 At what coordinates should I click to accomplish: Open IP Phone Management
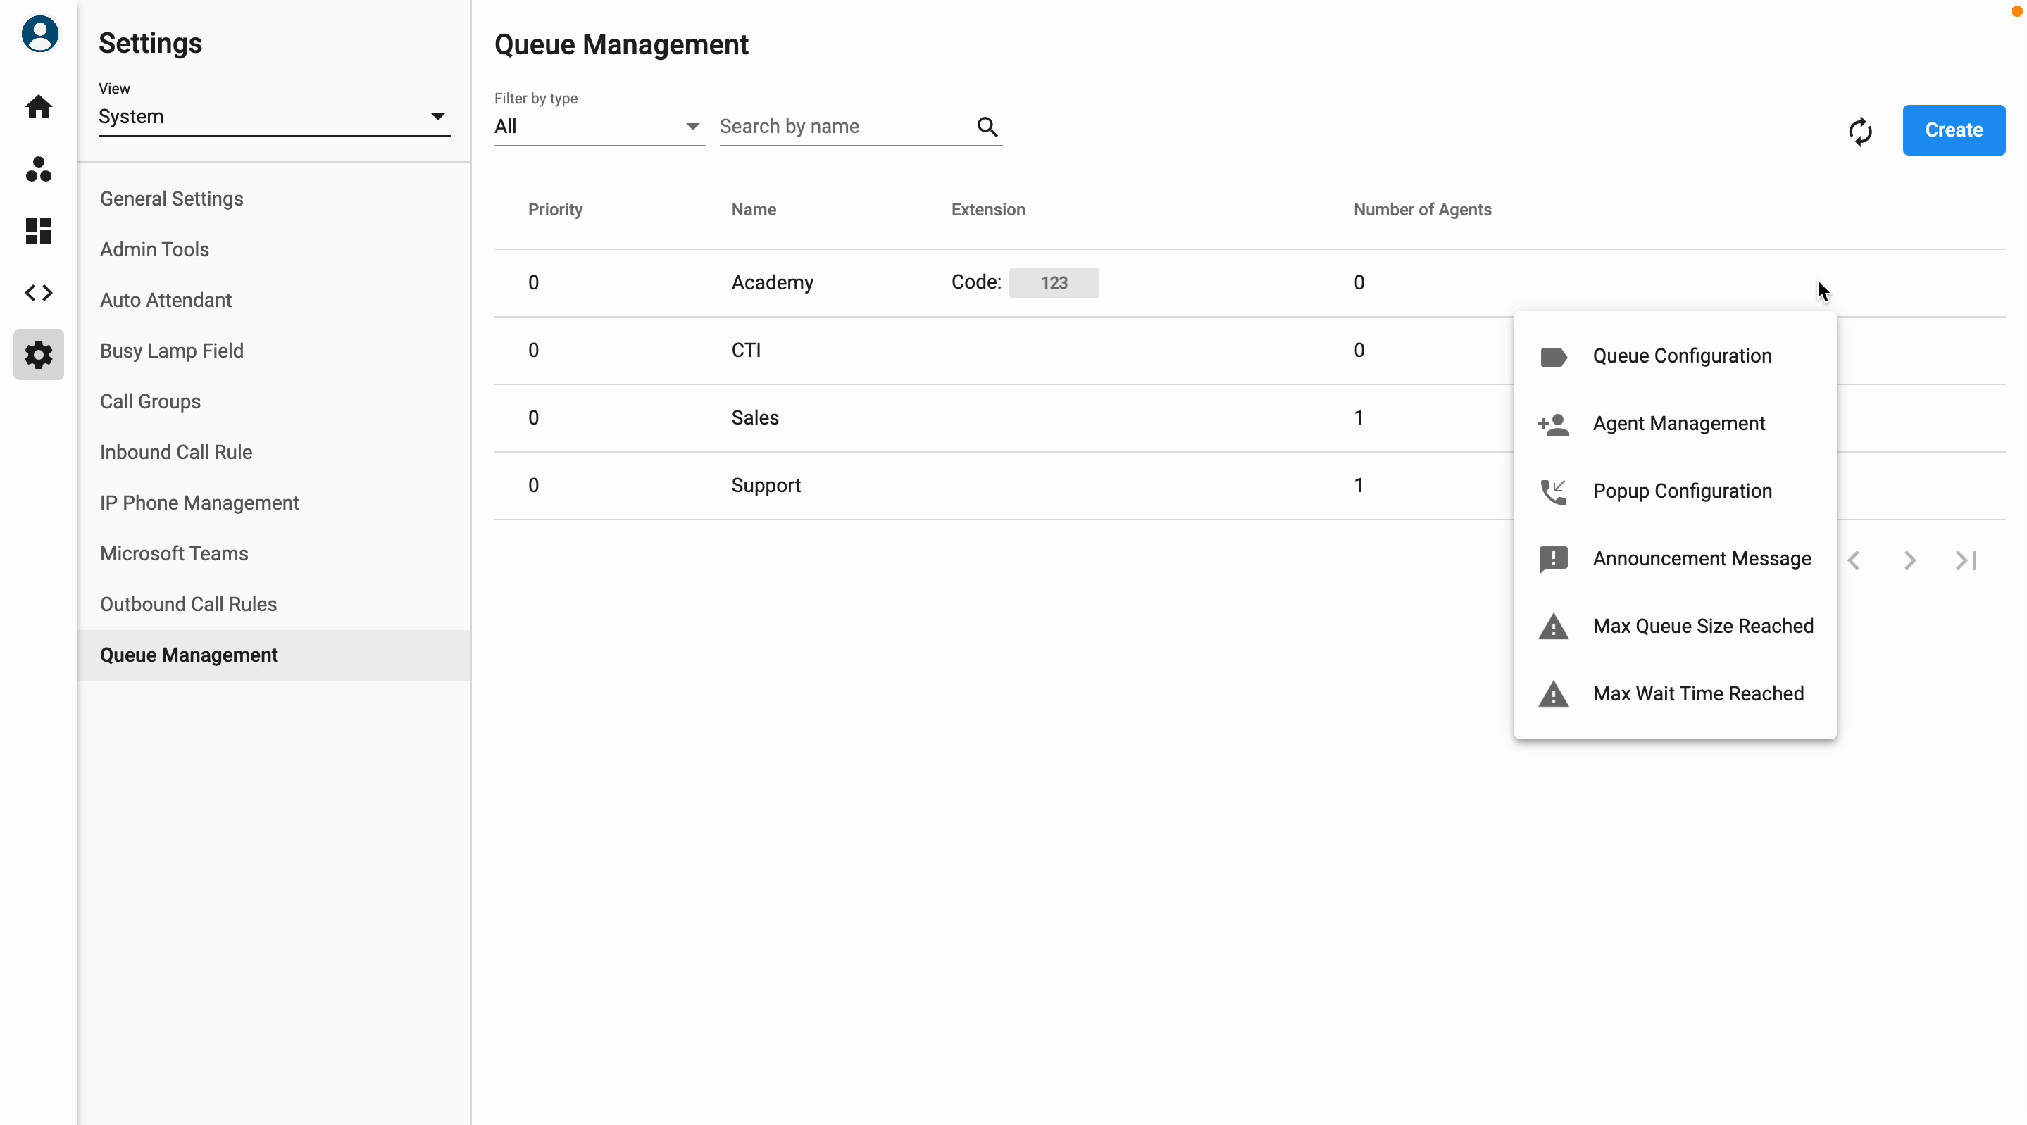click(274, 503)
